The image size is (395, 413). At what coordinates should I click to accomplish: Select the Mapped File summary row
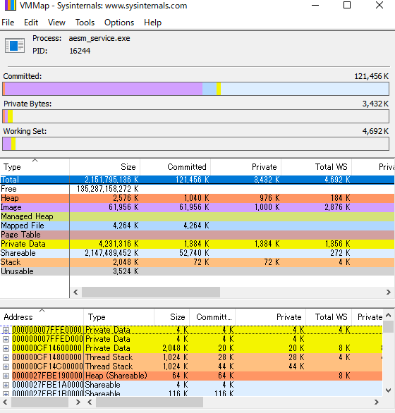[x=197, y=226]
